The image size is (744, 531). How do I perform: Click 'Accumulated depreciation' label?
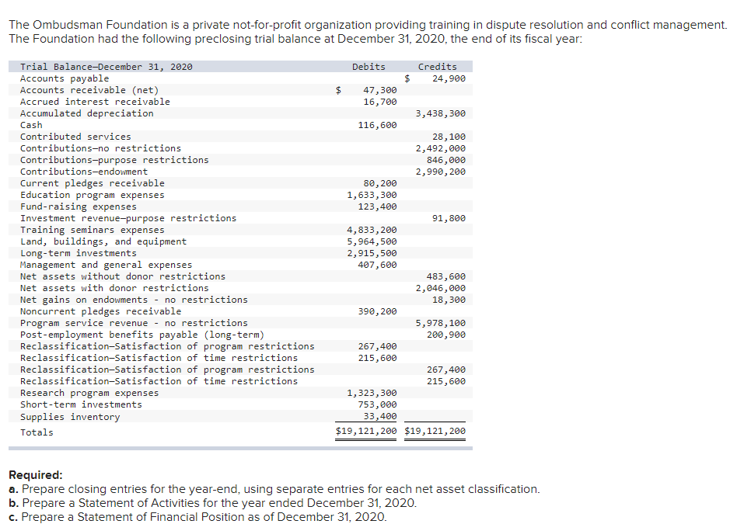87,113
